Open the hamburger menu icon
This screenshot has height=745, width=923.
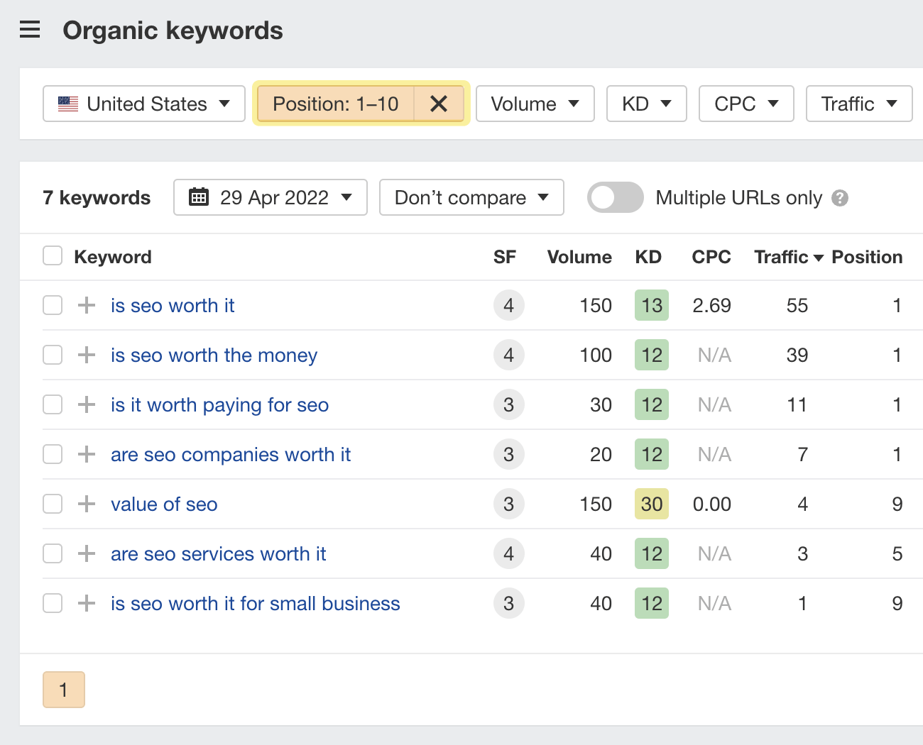[x=29, y=30]
